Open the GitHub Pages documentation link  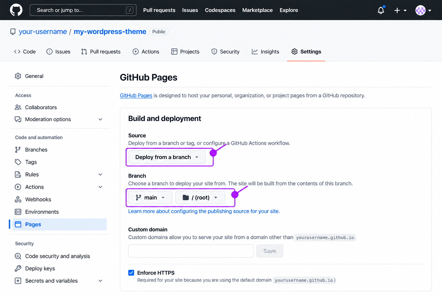136,95
